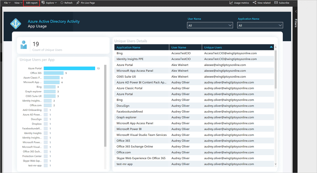Screen dimensions: 317x173
Task: Sort by Application Name column header
Action: 128,47
